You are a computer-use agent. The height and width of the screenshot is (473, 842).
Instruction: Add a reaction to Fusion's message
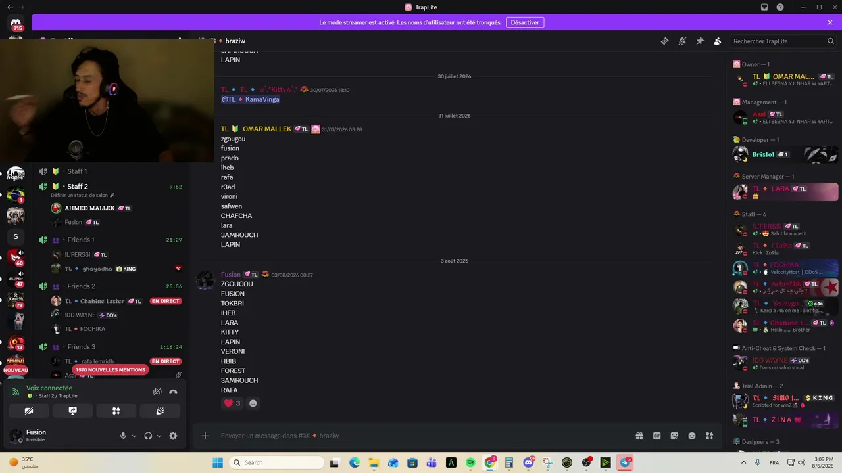coord(253,403)
